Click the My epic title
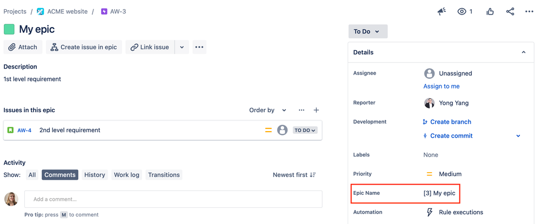Screen dimensions: 540x224 [x=37, y=29]
